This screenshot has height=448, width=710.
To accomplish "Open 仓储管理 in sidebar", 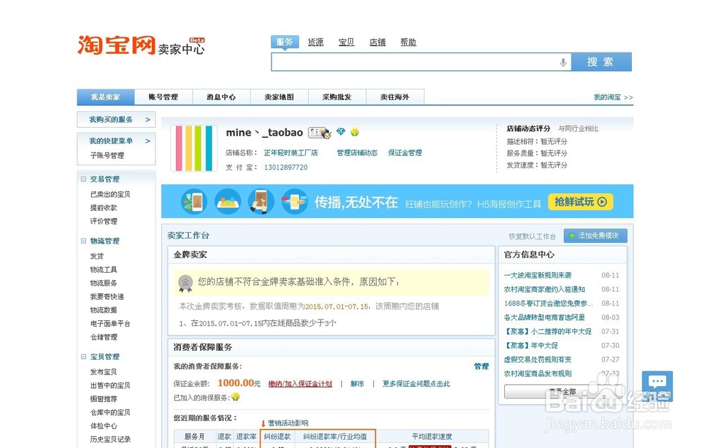I will click(104, 337).
